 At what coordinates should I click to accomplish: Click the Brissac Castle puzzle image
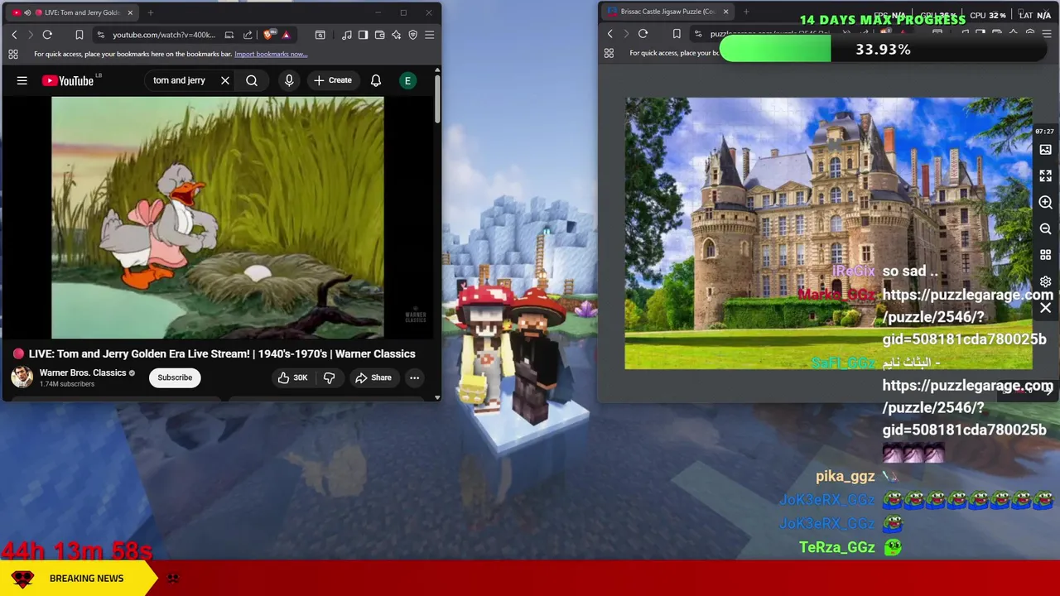(x=828, y=233)
